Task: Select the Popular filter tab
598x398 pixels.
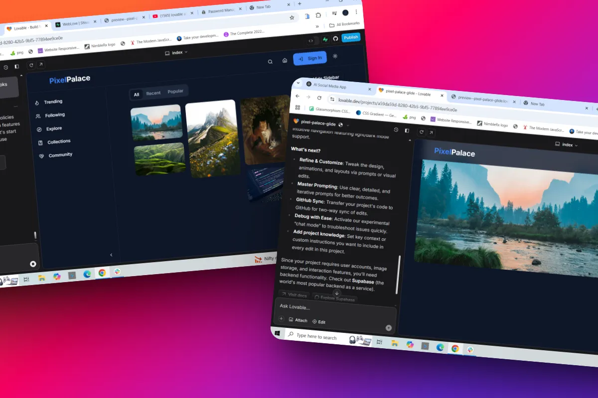Action: coord(175,92)
